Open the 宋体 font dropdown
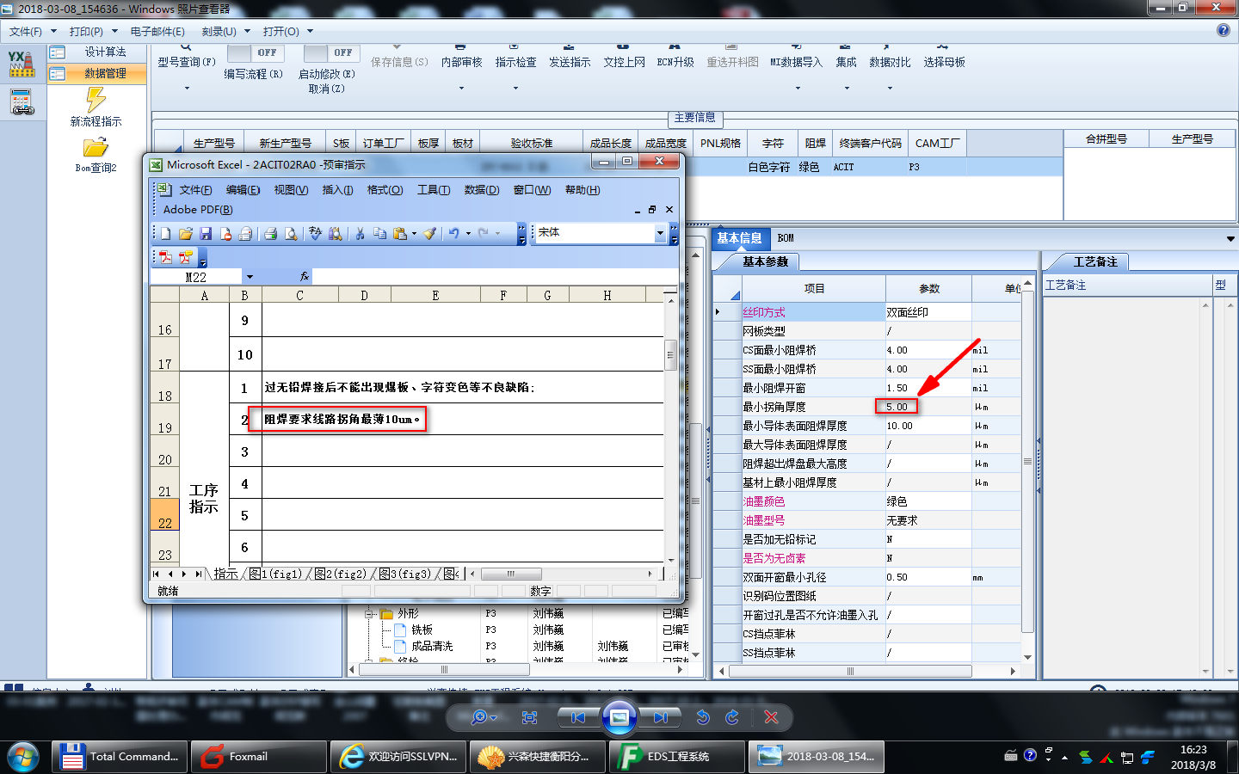 click(x=661, y=233)
